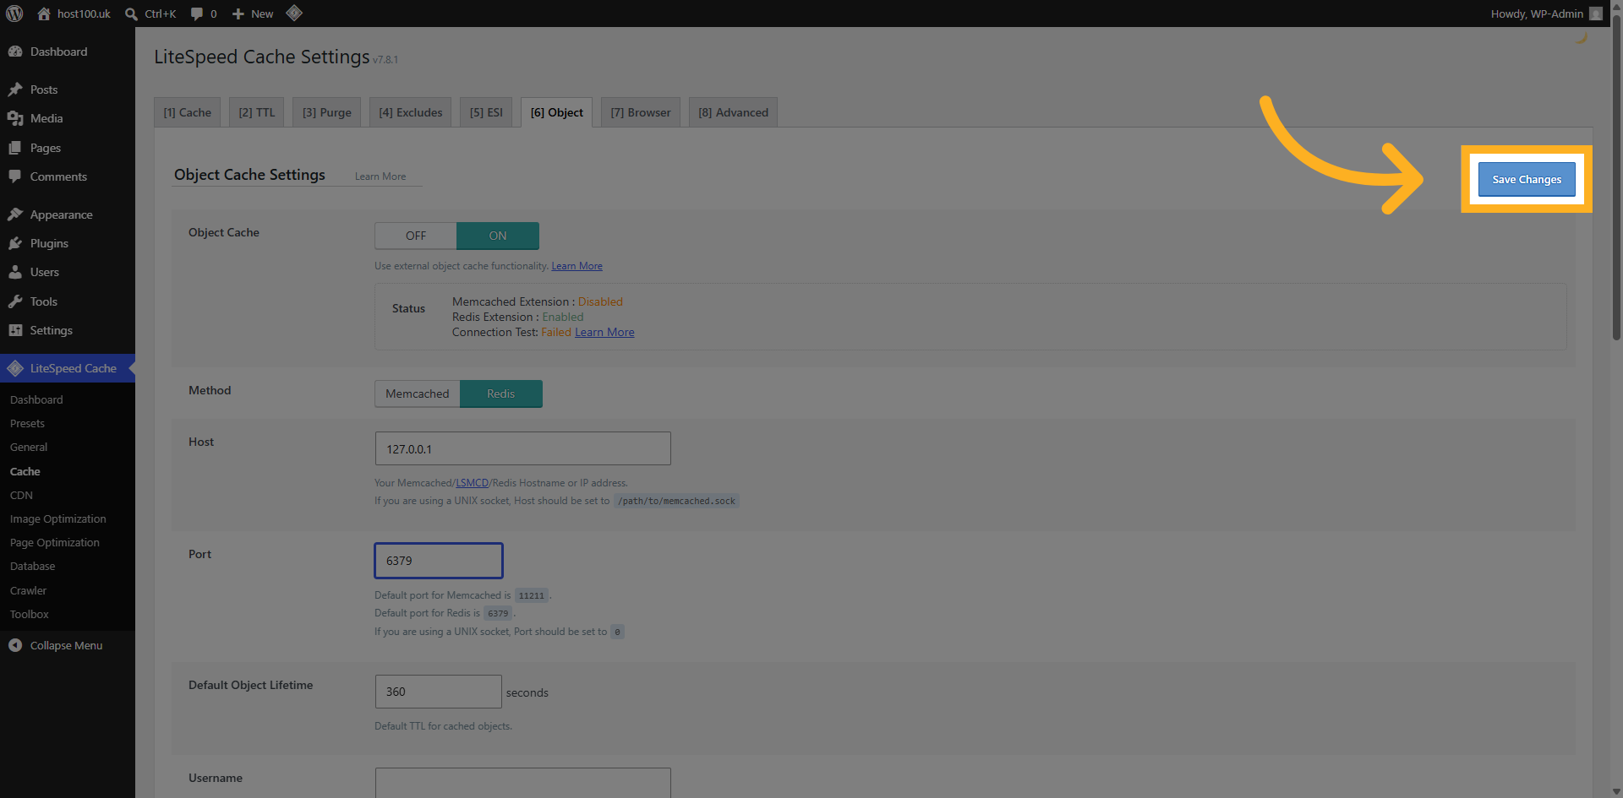Open the Ctrl+K search icon
Image resolution: width=1623 pixels, height=798 pixels.
point(131,14)
